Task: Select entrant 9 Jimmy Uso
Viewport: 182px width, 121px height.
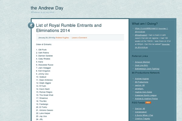Action: [x=42, y=74]
